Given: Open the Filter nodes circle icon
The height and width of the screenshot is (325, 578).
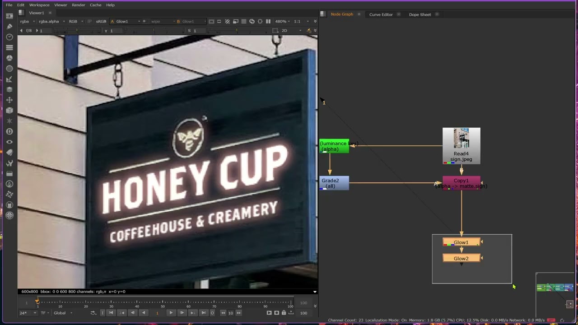Looking at the screenshot, I should pyautogui.click(x=9, y=69).
